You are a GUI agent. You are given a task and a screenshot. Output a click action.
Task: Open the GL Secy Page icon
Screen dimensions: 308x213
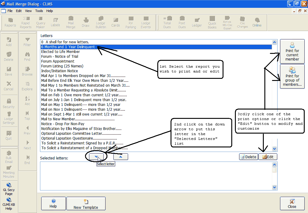9,189
